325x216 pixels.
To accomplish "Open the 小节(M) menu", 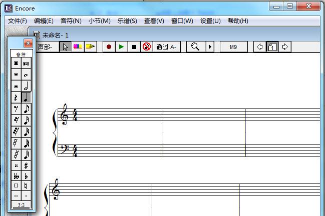I will (x=100, y=21).
